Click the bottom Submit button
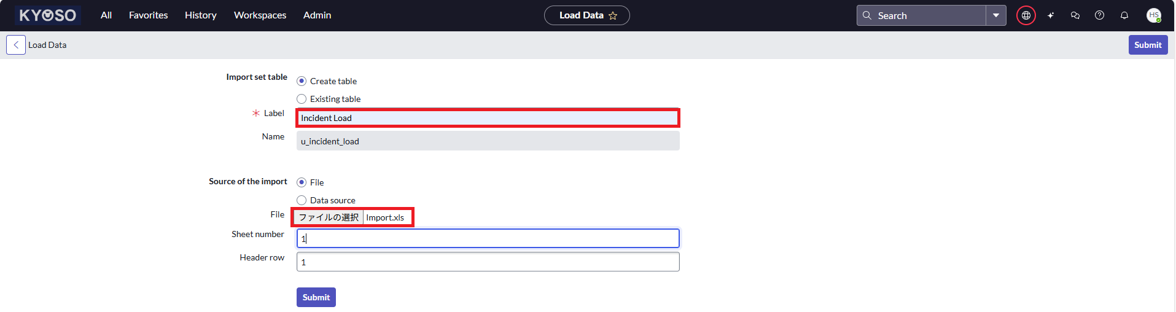 pyautogui.click(x=316, y=297)
